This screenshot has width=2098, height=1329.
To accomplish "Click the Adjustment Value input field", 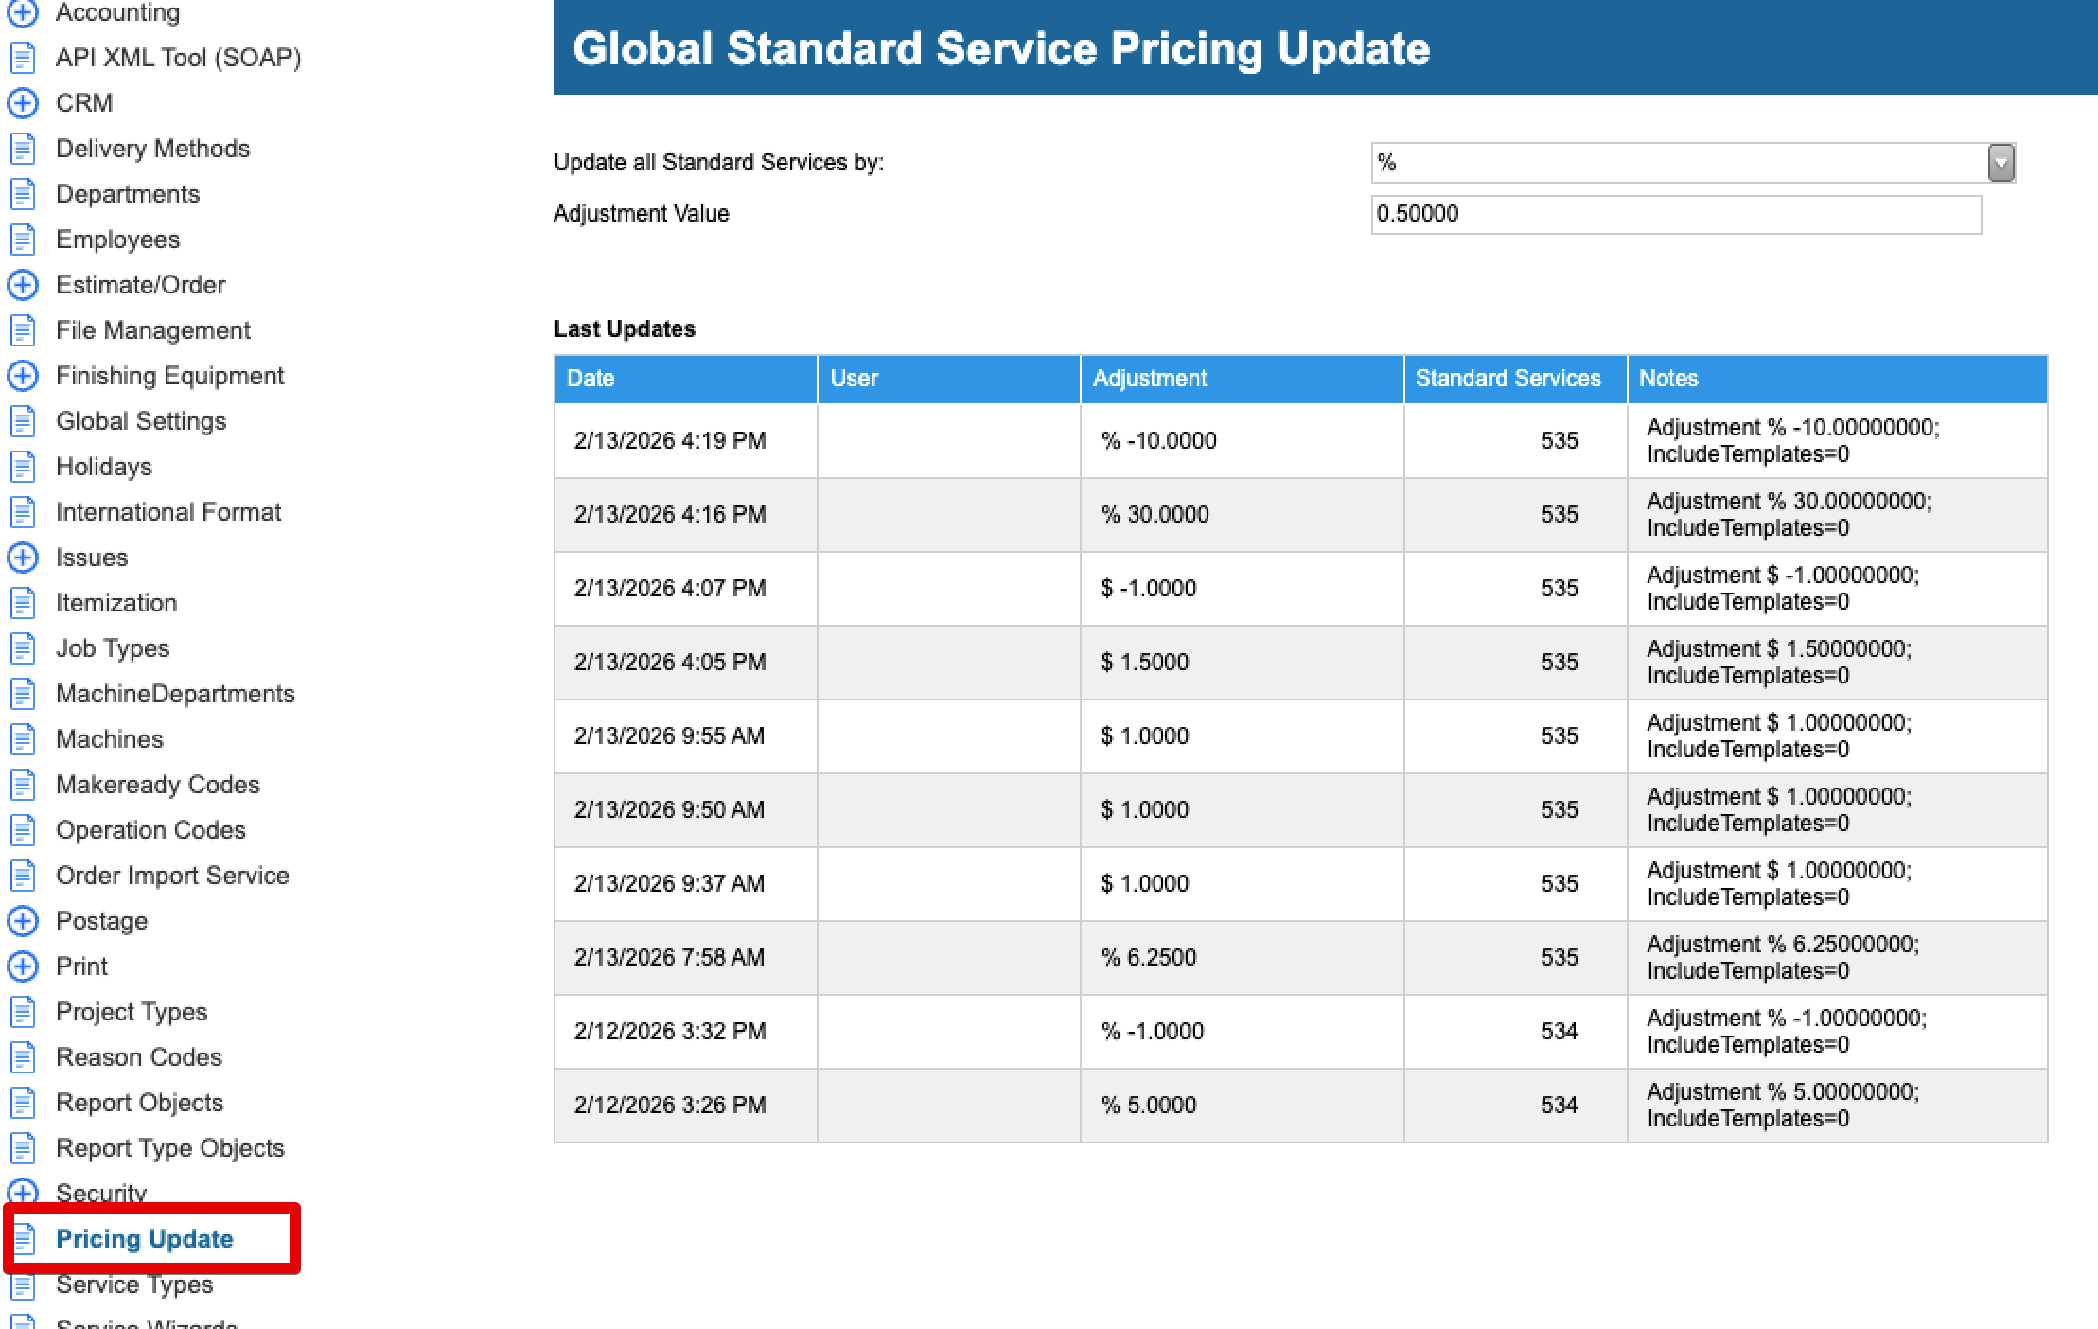I will [1676, 214].
